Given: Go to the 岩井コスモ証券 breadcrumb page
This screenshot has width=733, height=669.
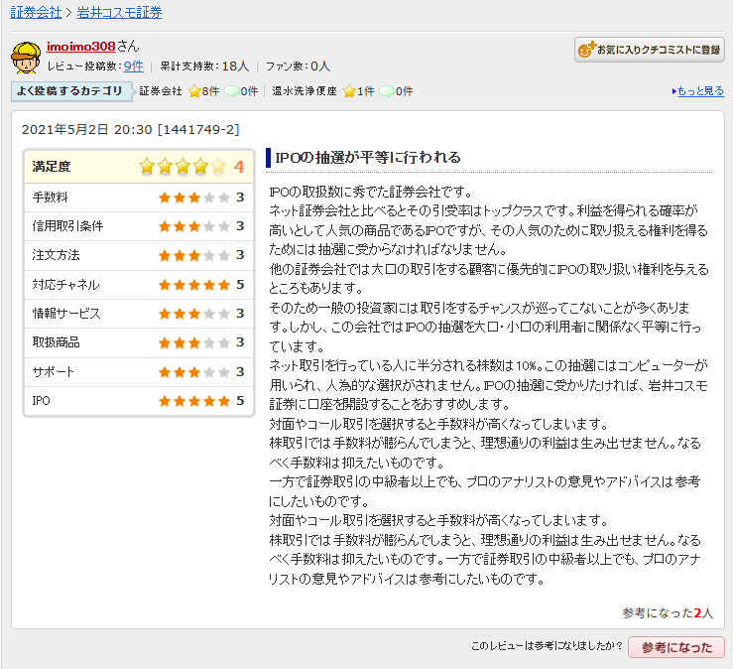Looking at the screenshot, I should [x=119, y=13].
